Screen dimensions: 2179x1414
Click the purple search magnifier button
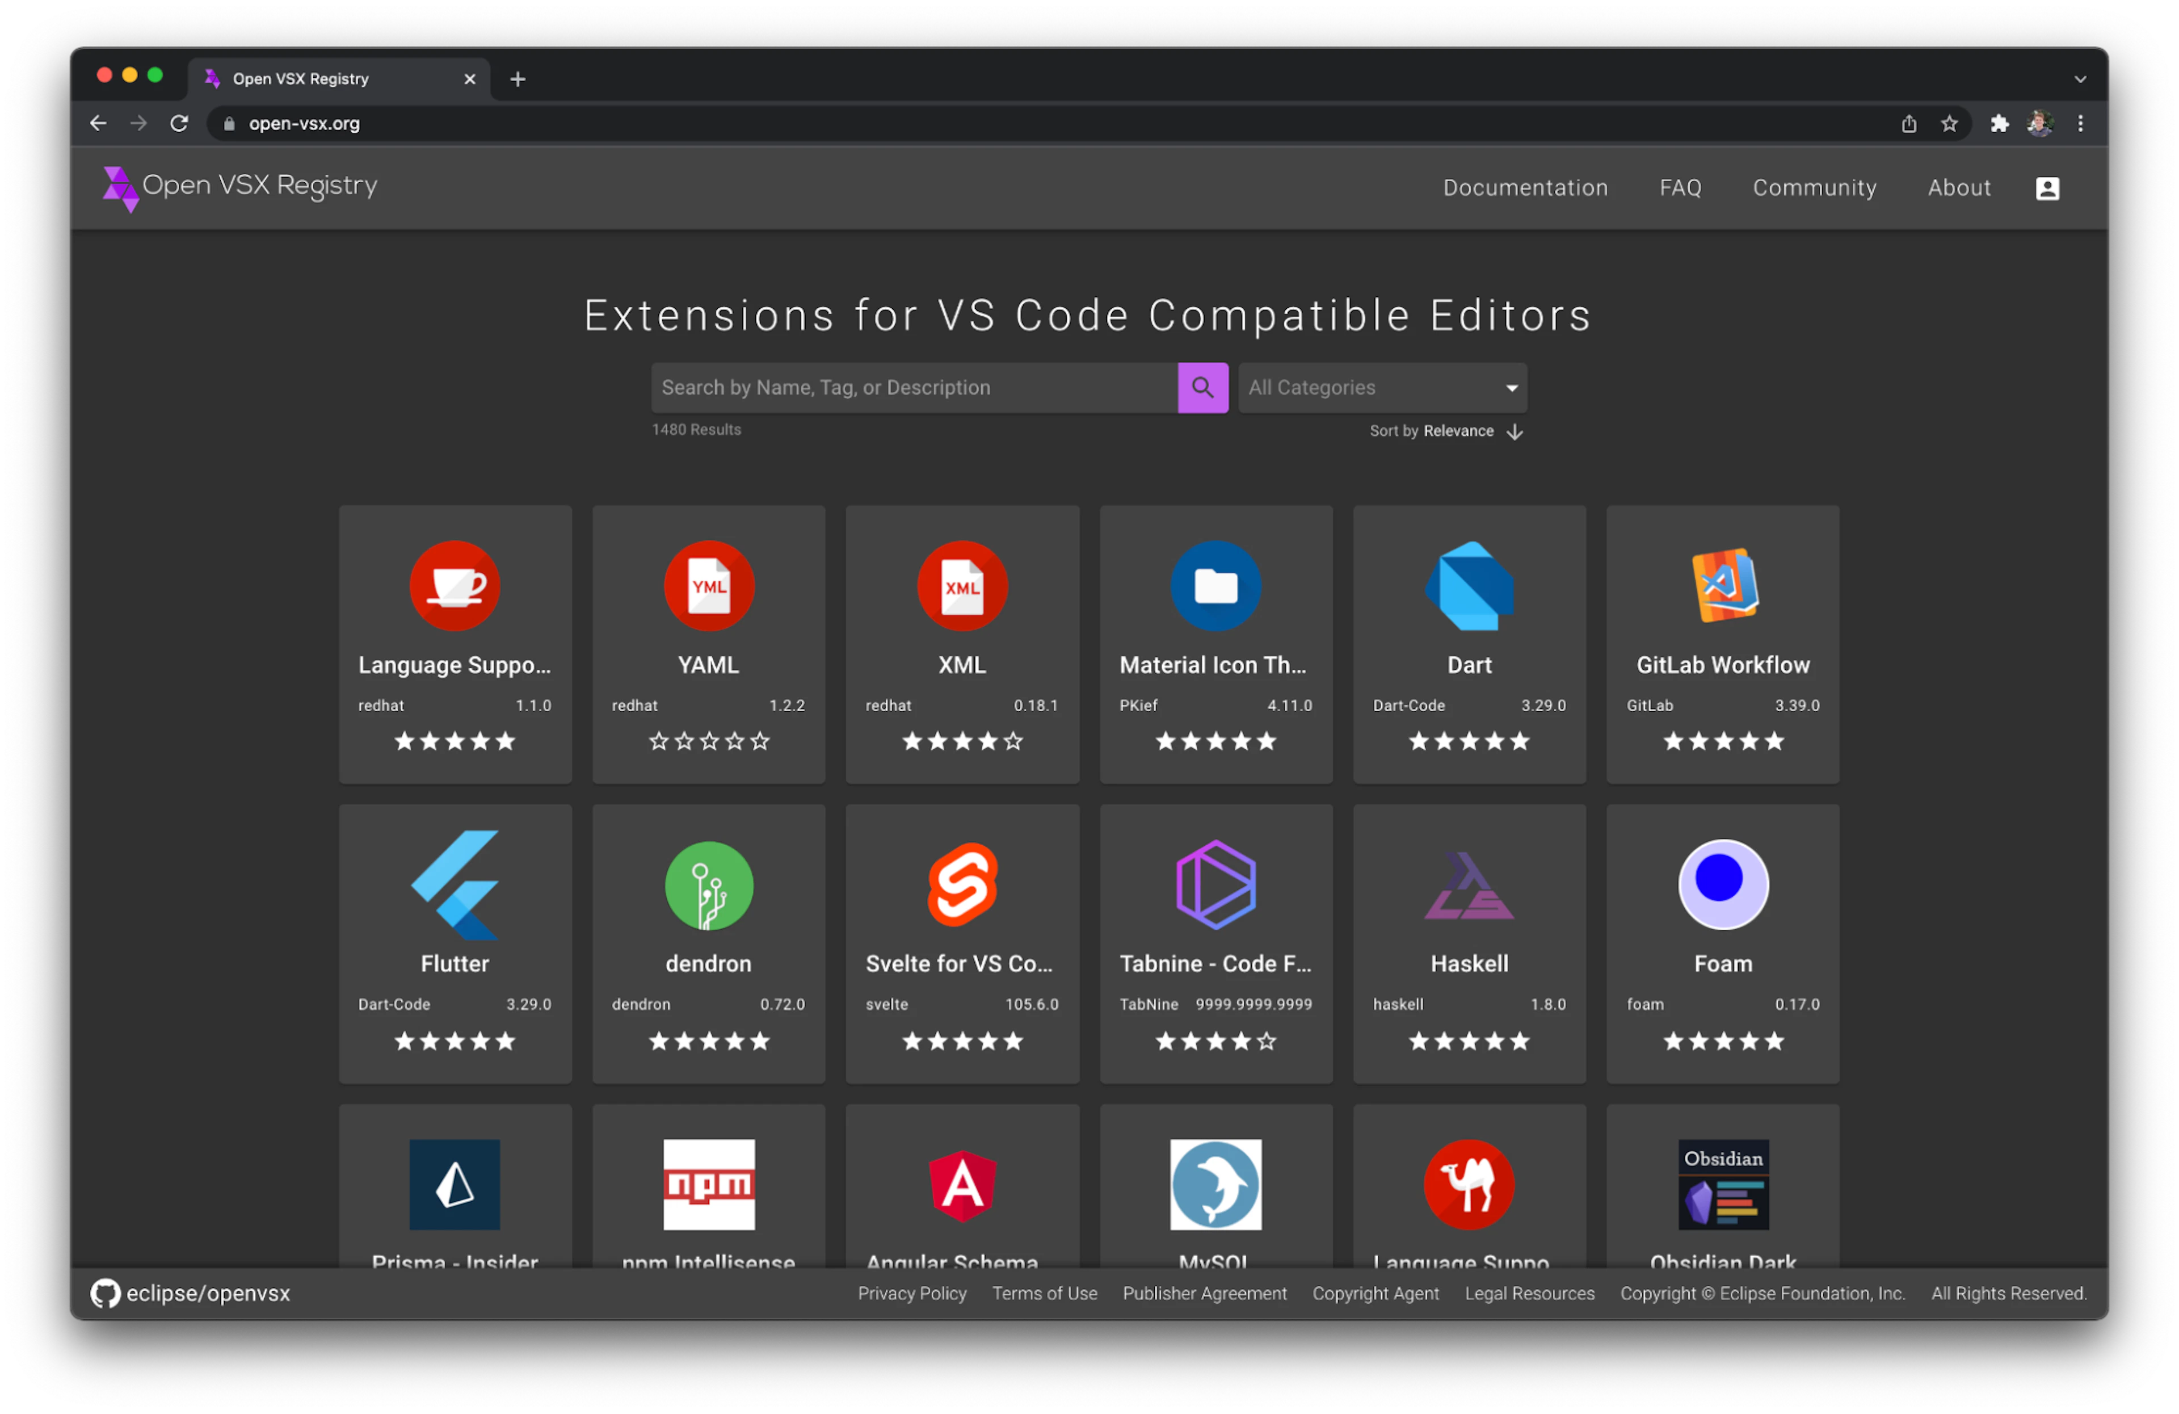1202,387
